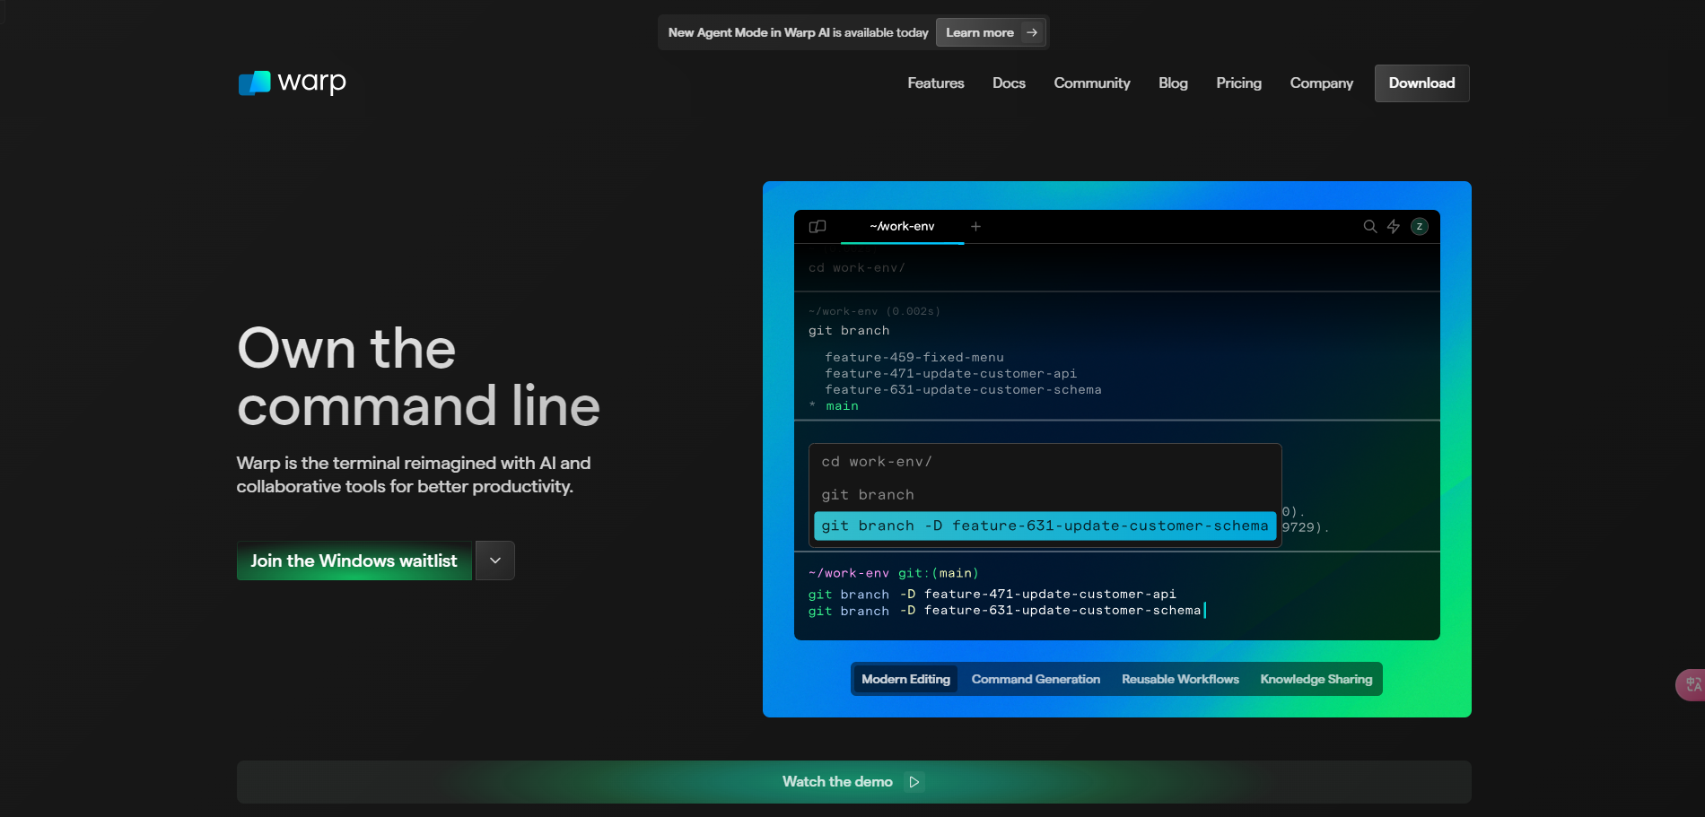This screenshot has height=817, width=1705.
Task: Switch to Knowledge Sharing tab
Action: point(1316,679)
